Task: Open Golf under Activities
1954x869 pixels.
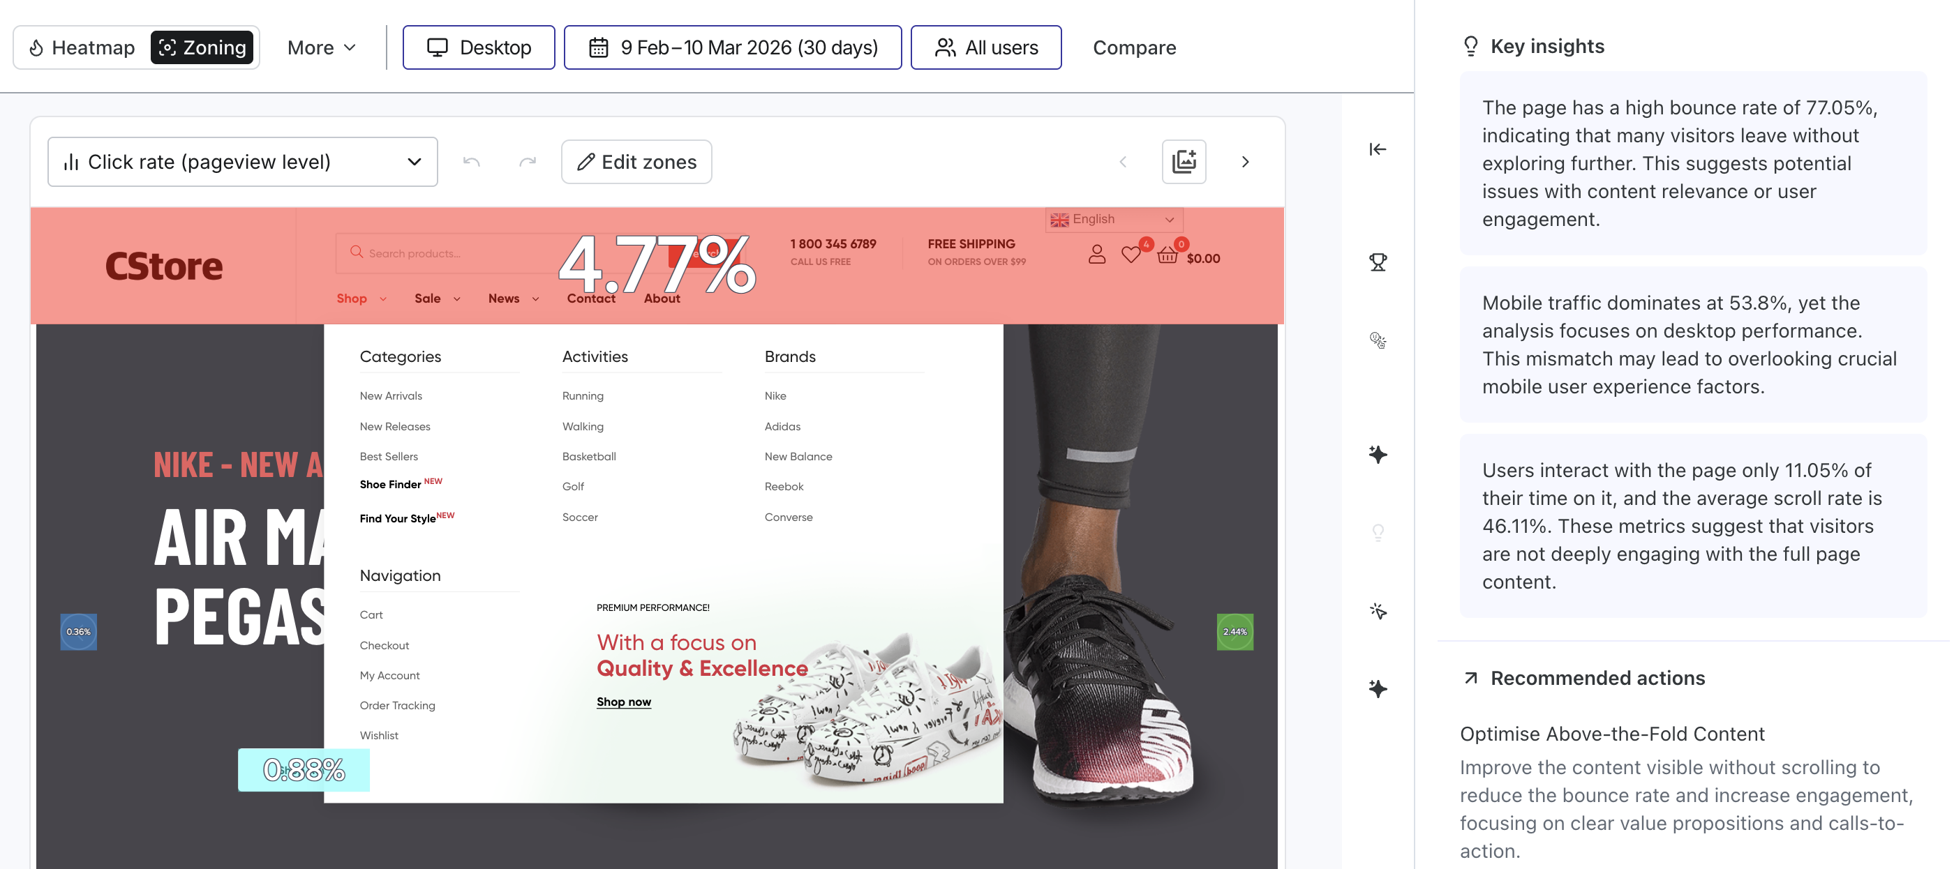Action: [573, 486]
